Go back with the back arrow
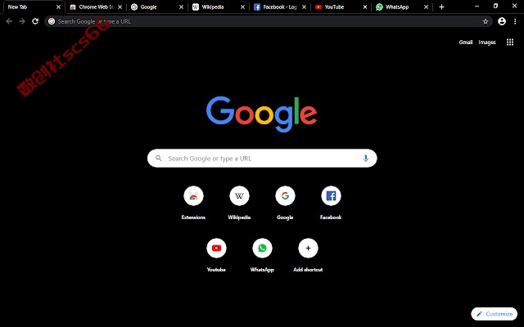The width and height of the screenshot is (524, 327). coord(9,21)
